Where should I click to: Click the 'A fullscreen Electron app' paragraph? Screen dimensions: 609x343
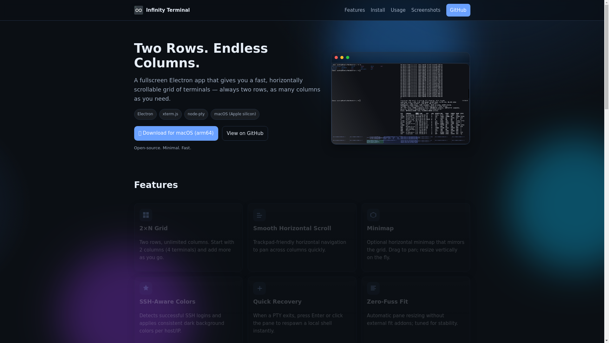click(227, 90)
